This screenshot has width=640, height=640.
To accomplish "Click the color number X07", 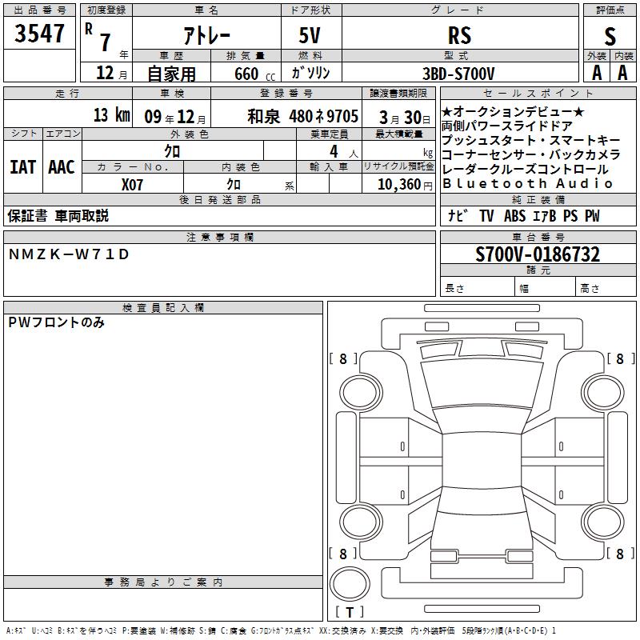I will pyautogui.click(x=133, y=184).
